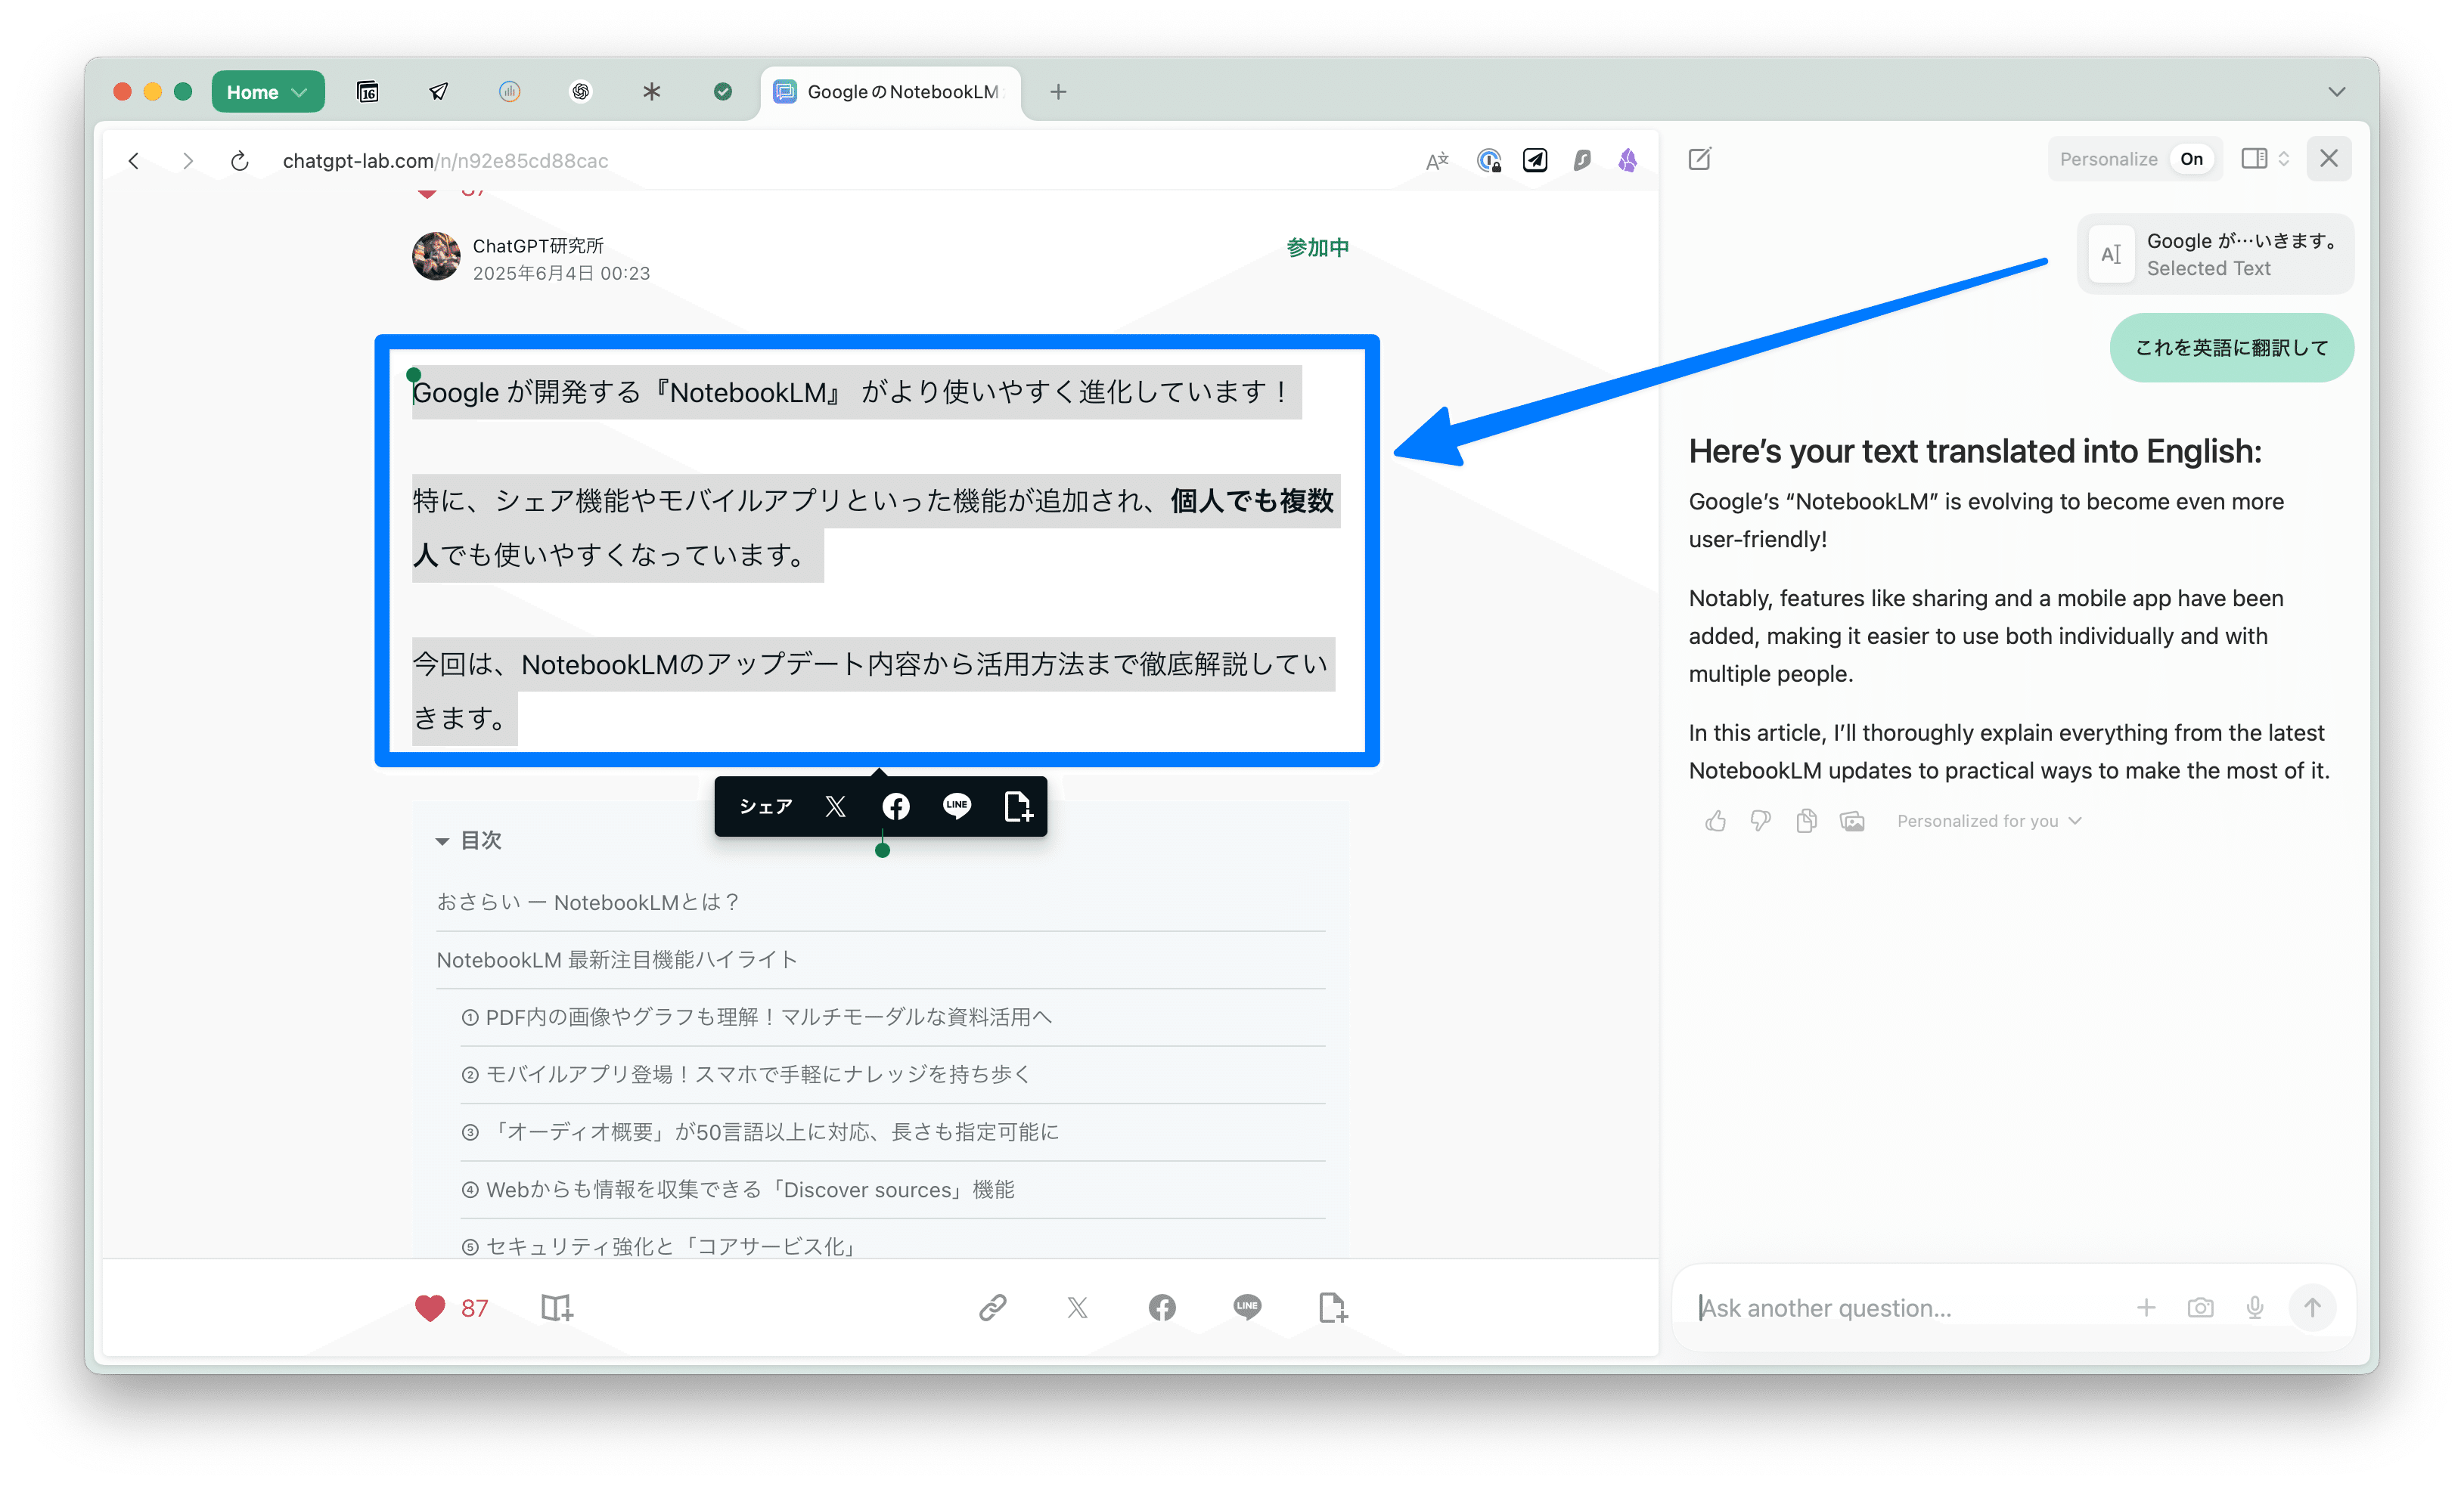
Task: Click the thumbs up icon on response
Action: (1716, 820)
